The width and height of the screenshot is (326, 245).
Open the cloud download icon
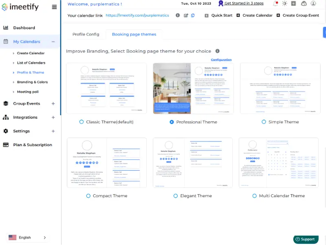tap(304, 3)
